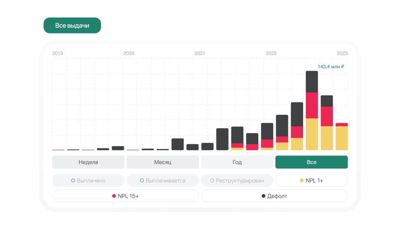
Task: Choose the 'Год' period tab
Action: (x=237, y=162)
